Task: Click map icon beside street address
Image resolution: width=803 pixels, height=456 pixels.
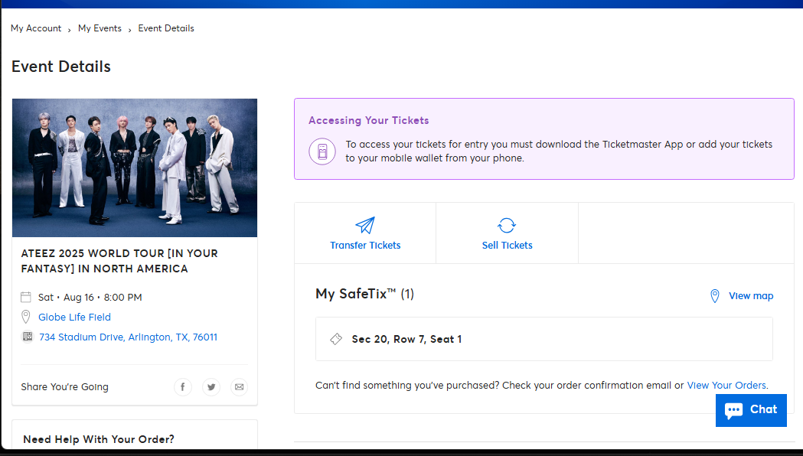Action: pos(27,337)
